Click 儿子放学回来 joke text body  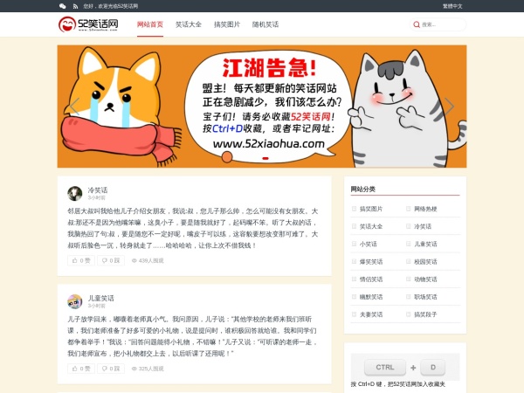point(192,336)
